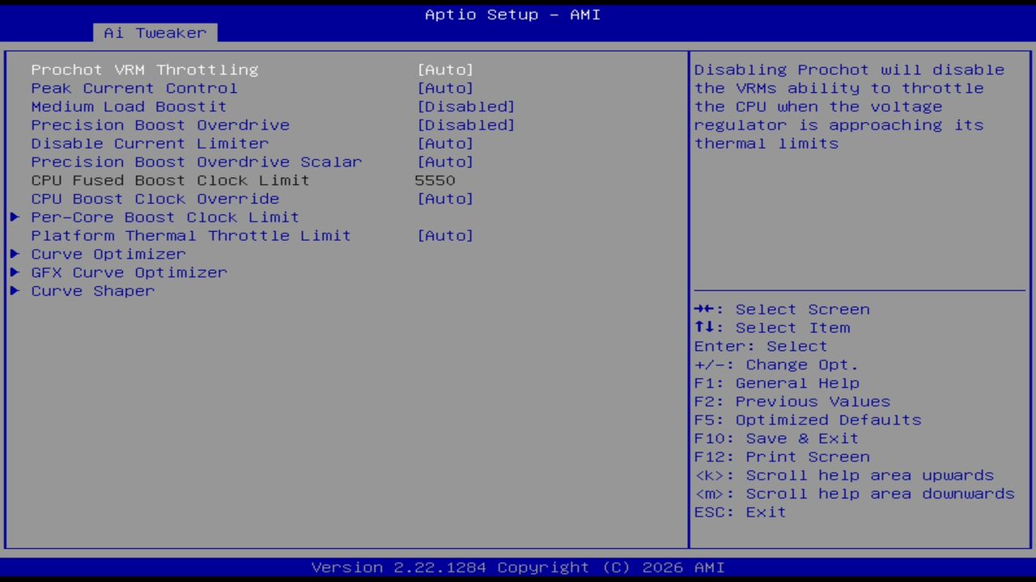Select Medium Load Boostit setting

click(129, 107)
